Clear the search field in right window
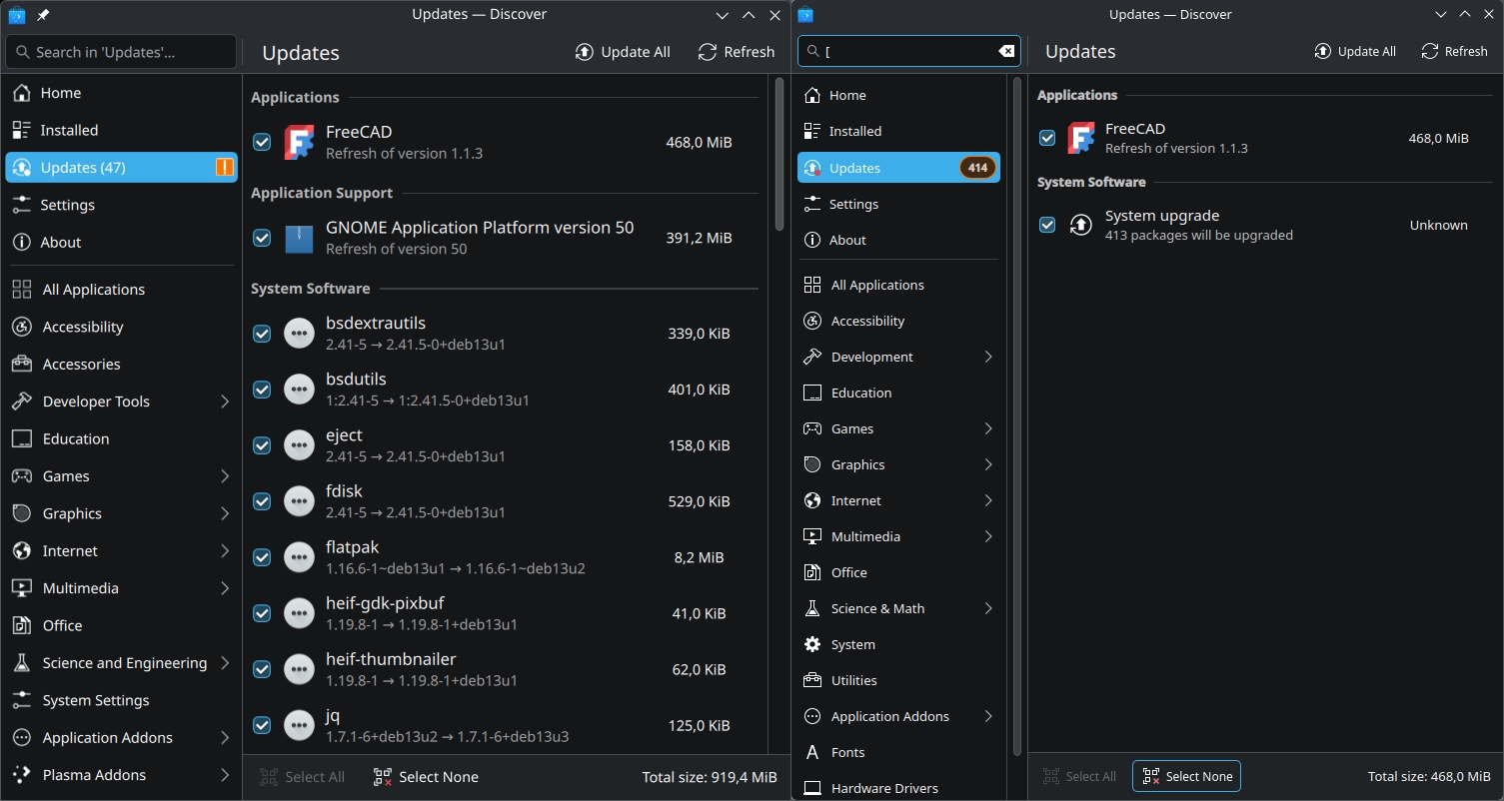 click(x=1006, y=52)
